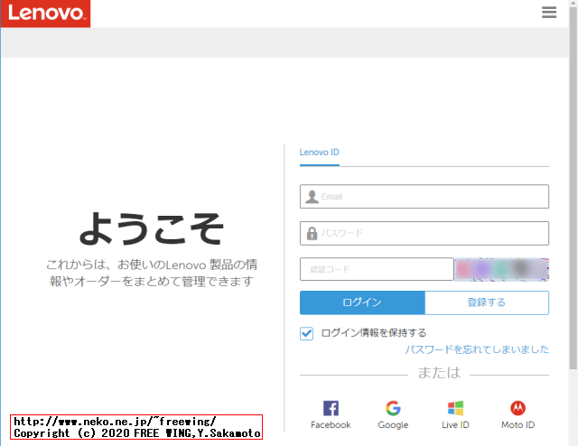
Task: Toggle ログイン情報を保持する checkbox
Action: pos(306,333)
